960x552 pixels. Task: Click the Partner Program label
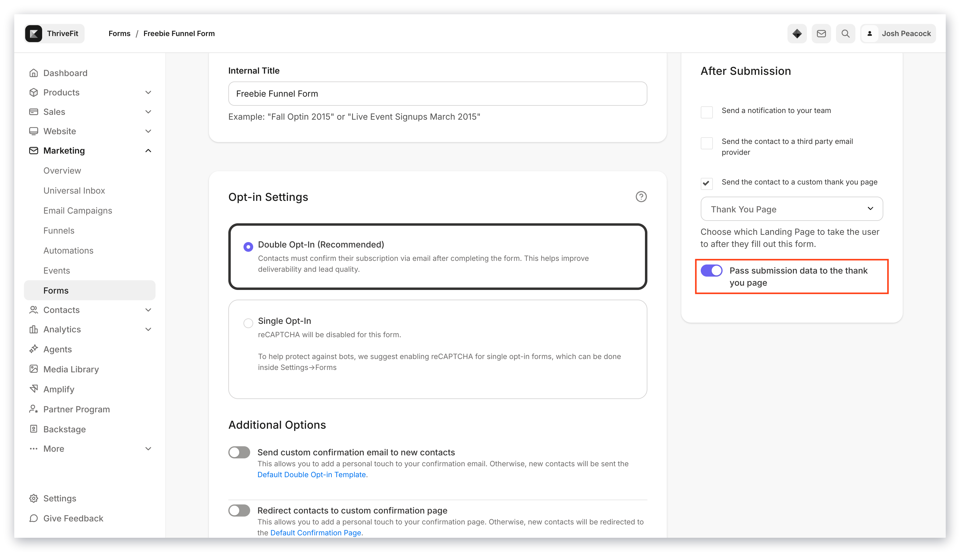(76, 409)
